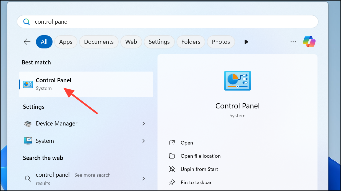Viewport: 341px width, 191px height.
Task: Pin Control Panel to taskbar
Action: [196, 182]
